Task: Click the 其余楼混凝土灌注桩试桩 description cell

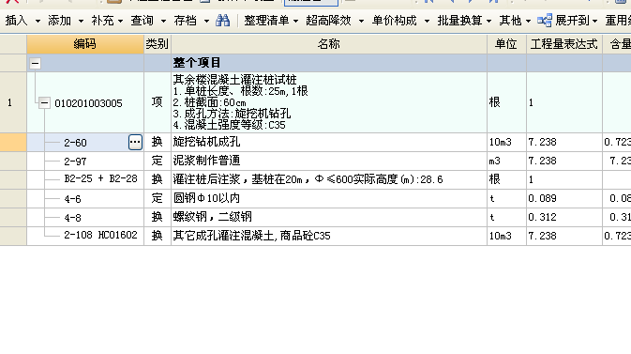Action: click(x=329, y=102)
